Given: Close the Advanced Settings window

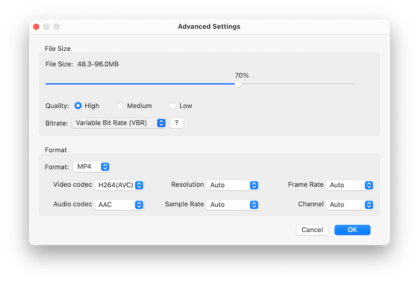Looking at the screenshot, I should (36, 27).
